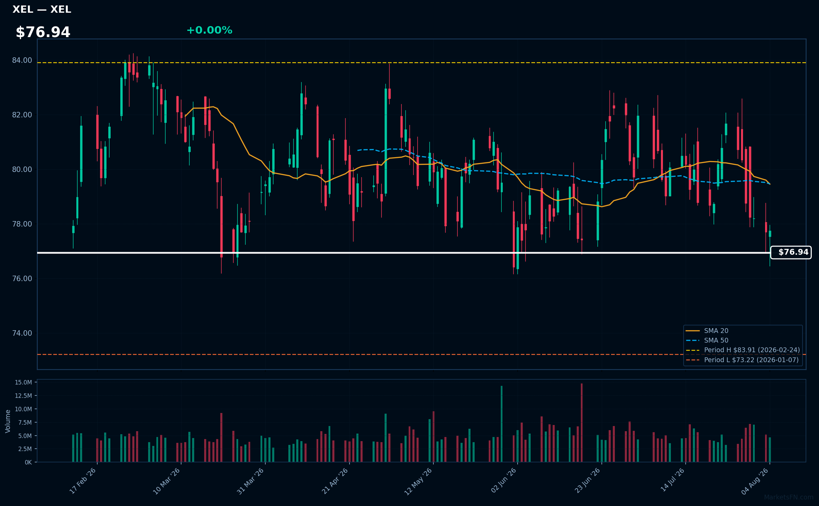The height and width of the screenshot is (506, 819).
Task: Click the 78.00 price axis label
Action: point(22,224)
